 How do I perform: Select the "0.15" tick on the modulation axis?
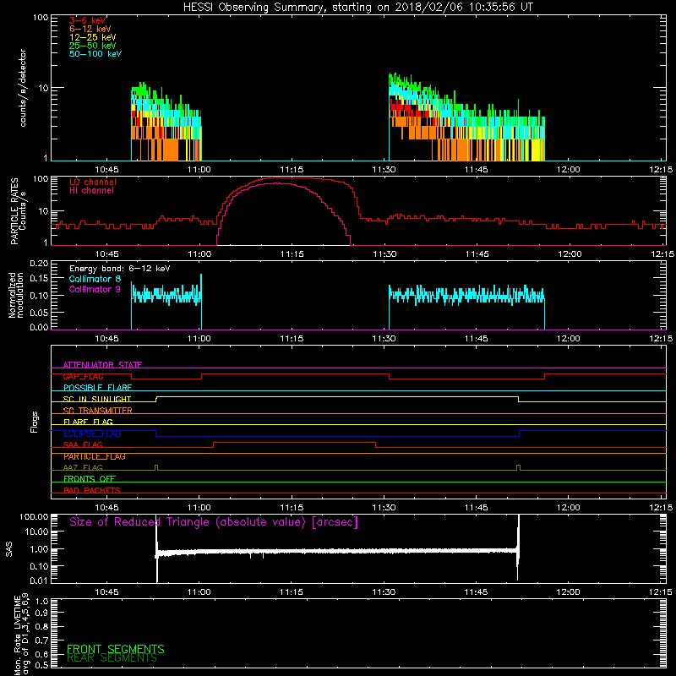[39, 279]
